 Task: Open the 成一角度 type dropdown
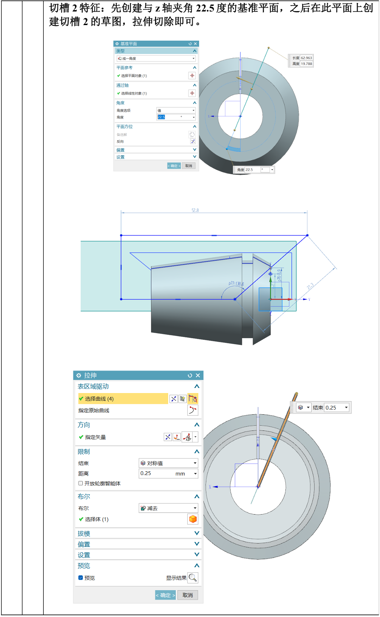156,58
